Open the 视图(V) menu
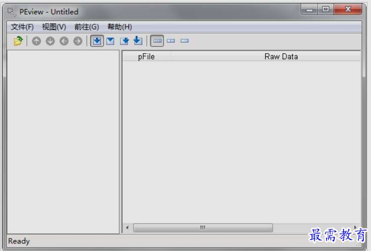Image resolution: width=371 pixels, height=251 pixels. (x=54, y=27)
